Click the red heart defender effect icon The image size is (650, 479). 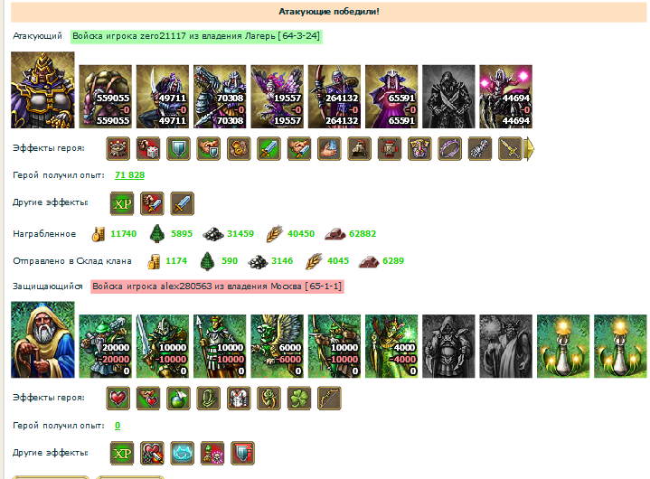(x=118, y=399)
